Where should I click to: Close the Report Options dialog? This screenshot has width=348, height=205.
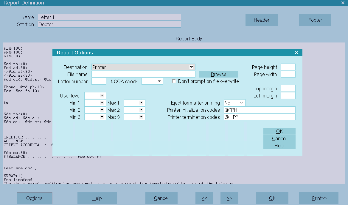pyautogui.click(x=296, y=53)
